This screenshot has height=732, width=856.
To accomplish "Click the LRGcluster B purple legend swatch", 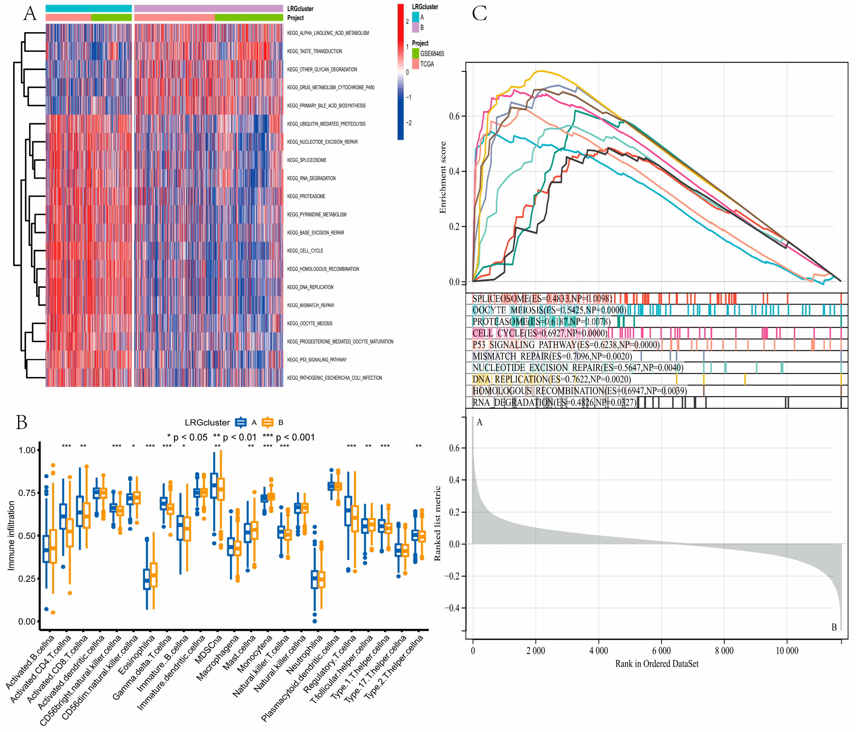I will coord(415,27).
